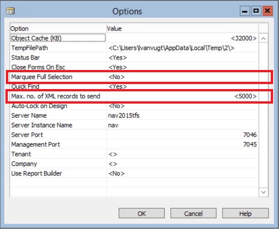Select the Use Report Builder option

[58, 173]
